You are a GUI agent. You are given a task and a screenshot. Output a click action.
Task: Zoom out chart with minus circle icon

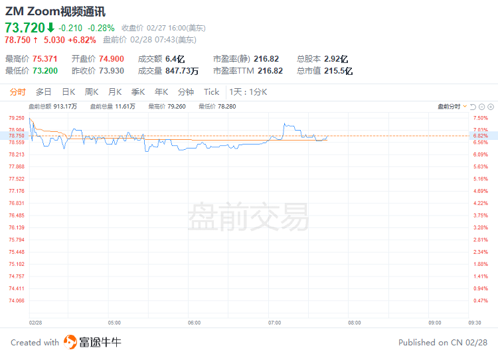click(x=482, y=107)
